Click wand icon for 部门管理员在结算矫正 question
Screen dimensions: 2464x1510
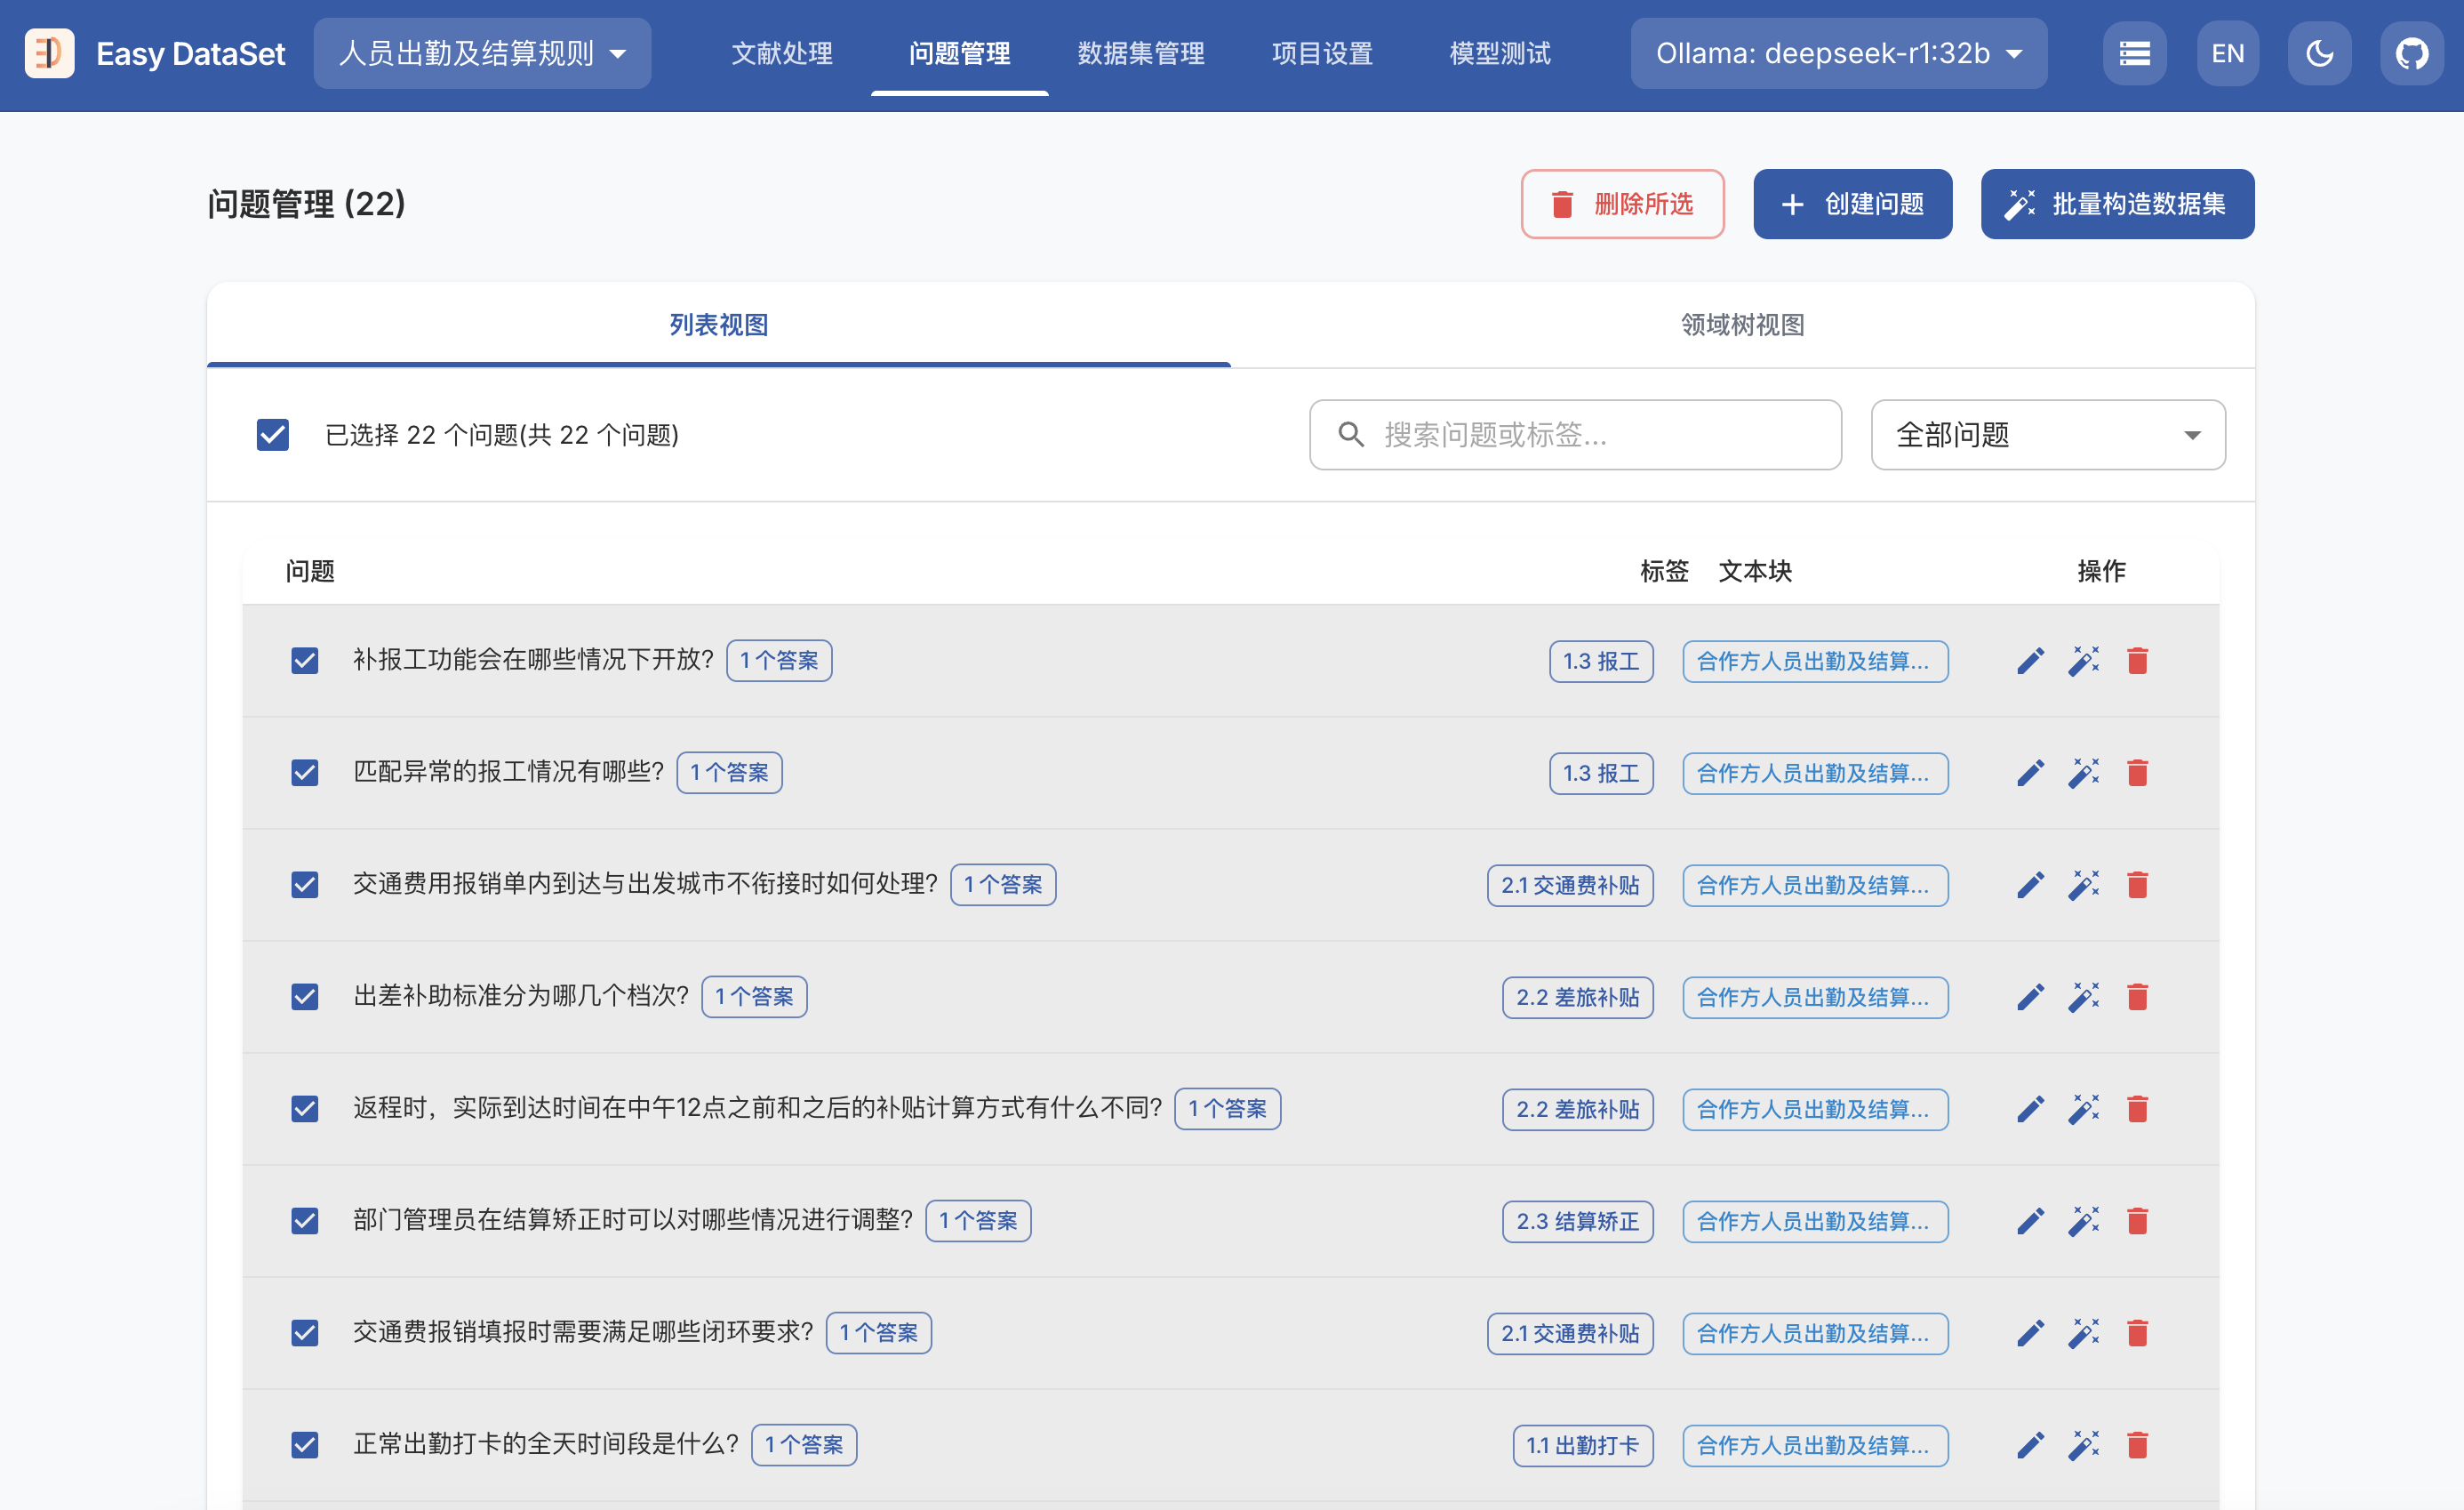[x=2084, y=1221]
